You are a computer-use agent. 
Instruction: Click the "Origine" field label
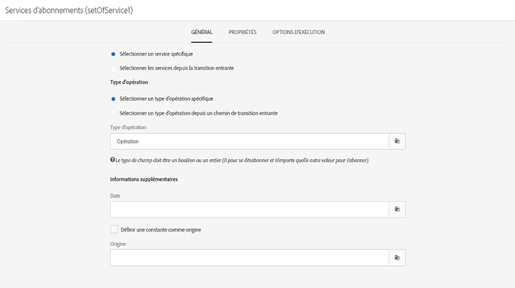118,244
